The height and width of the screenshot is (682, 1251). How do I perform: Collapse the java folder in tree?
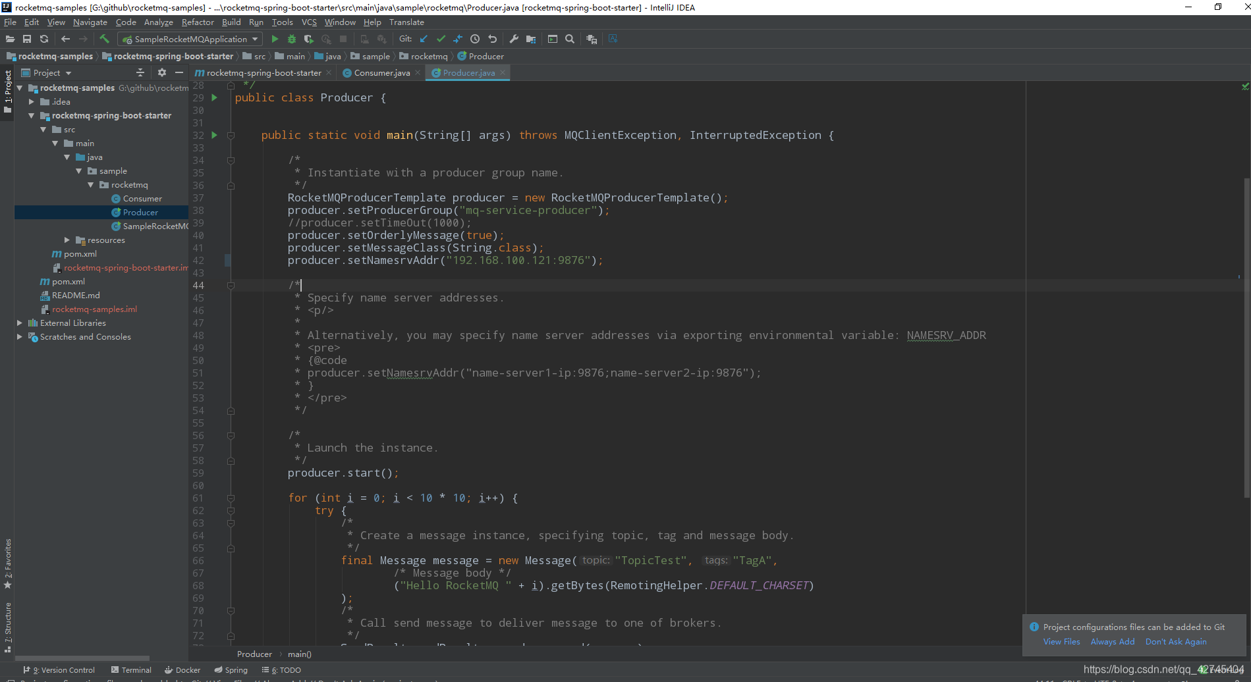coord(67,157)
